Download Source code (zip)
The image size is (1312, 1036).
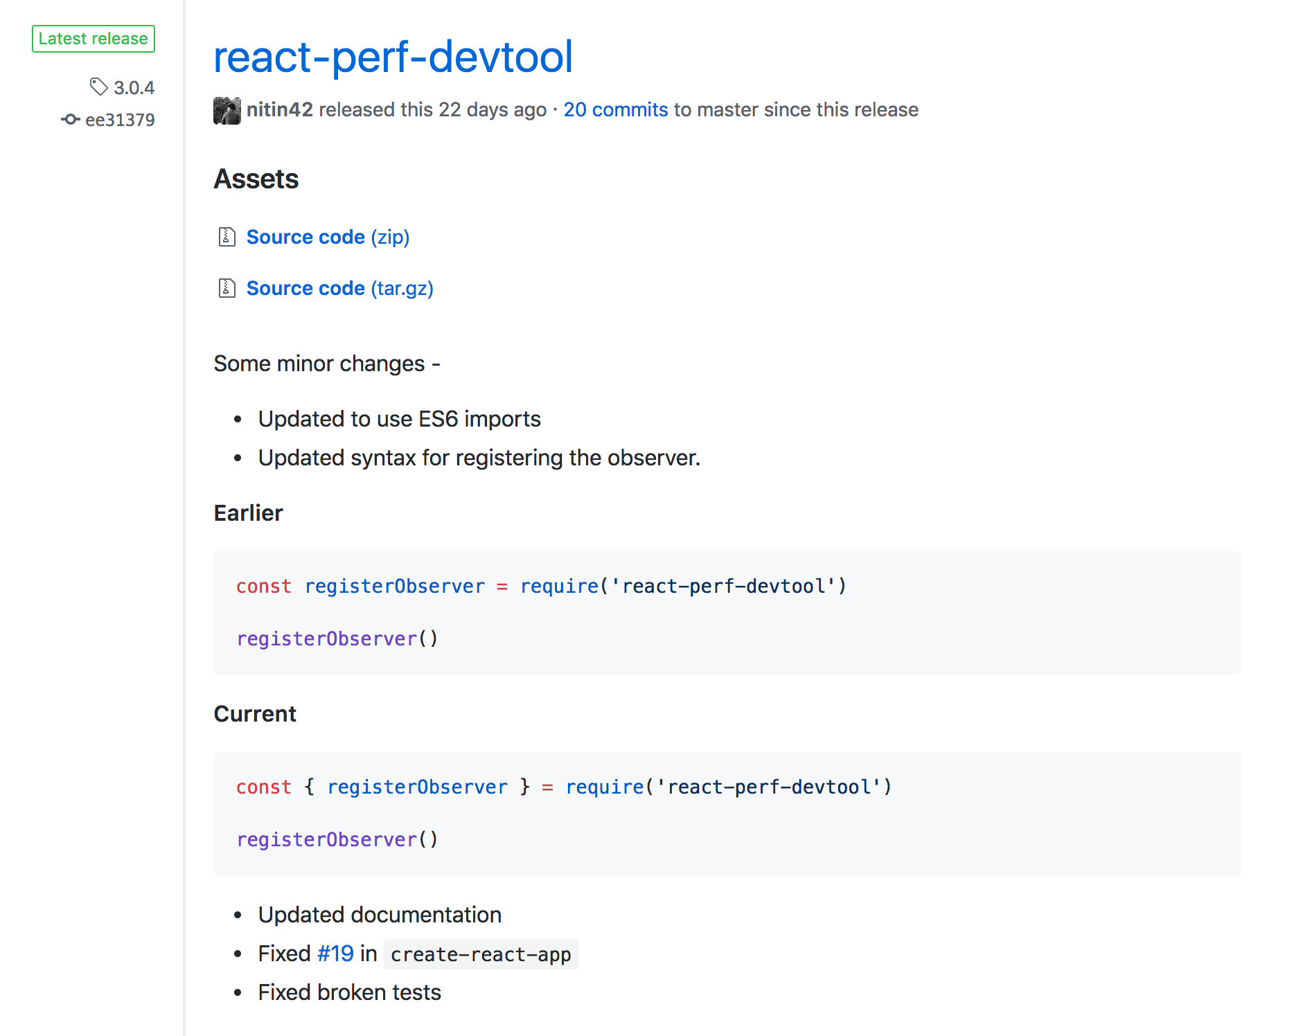click(x=328, y=237)
